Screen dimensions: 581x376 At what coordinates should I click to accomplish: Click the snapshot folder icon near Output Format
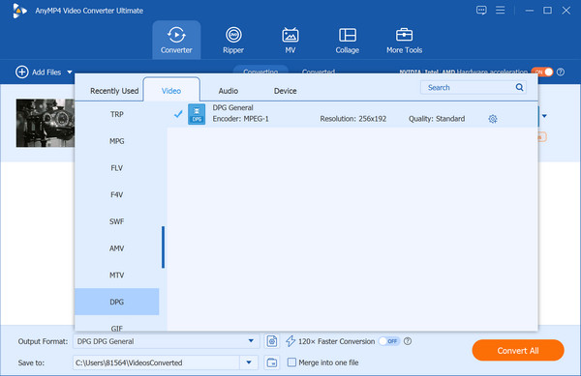[x=271, y=341]
